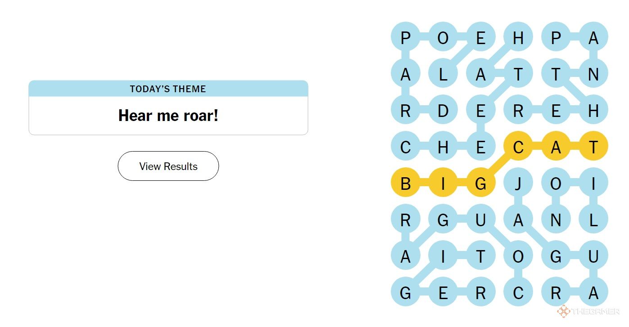This screenshot has height=327, width=629.
Task: Click TheGamer watermark logo icon
Action: click(x=564, y=311)
